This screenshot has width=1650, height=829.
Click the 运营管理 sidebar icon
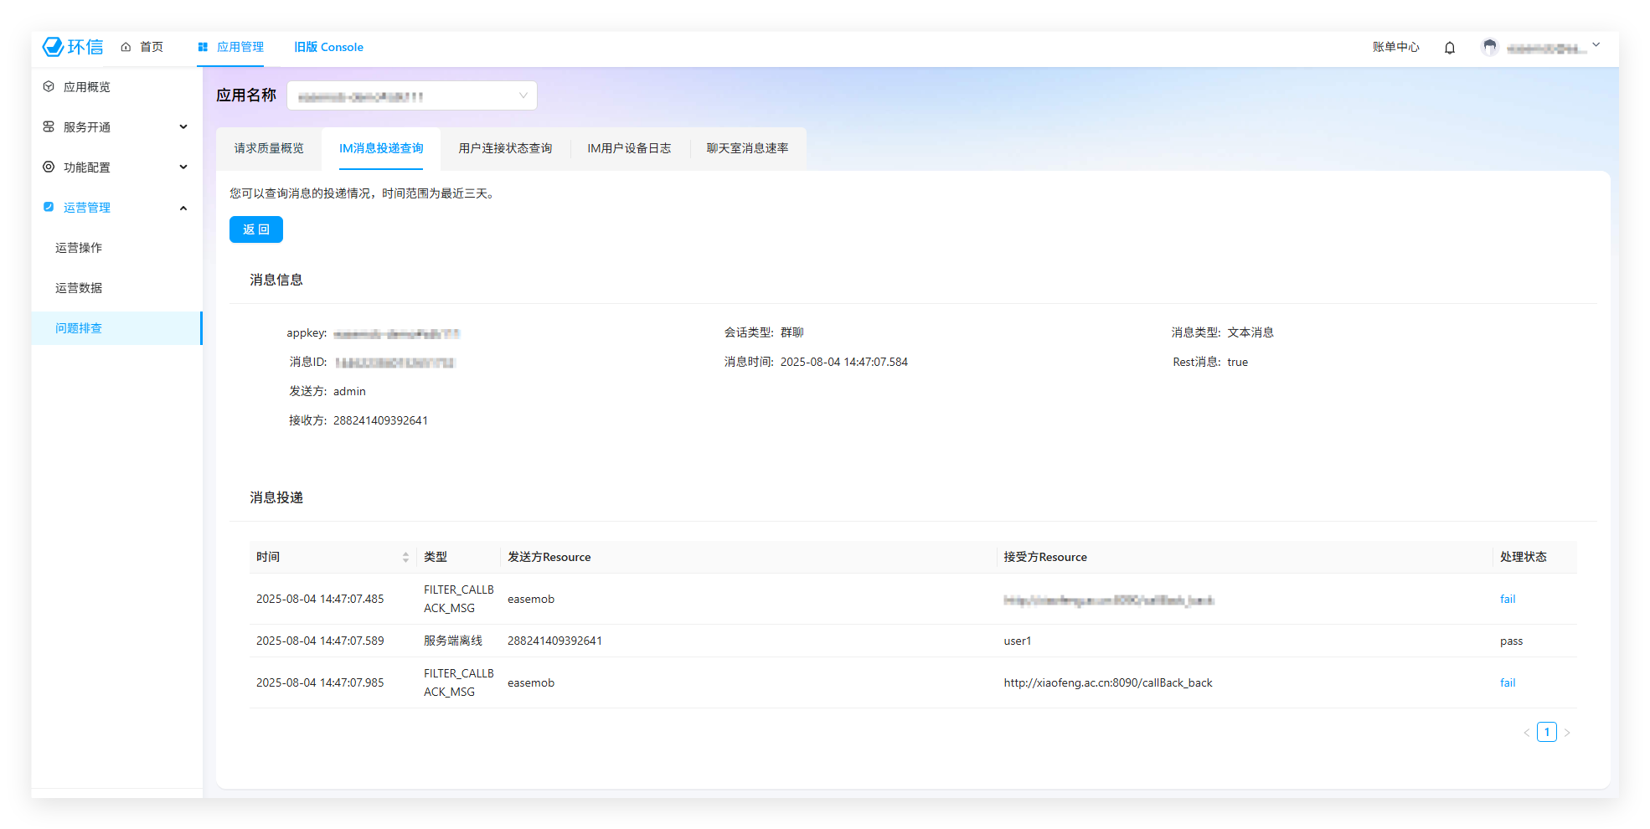[49, 208]
